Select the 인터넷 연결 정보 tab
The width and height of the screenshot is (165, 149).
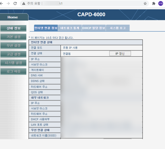[x=46, y=28]
